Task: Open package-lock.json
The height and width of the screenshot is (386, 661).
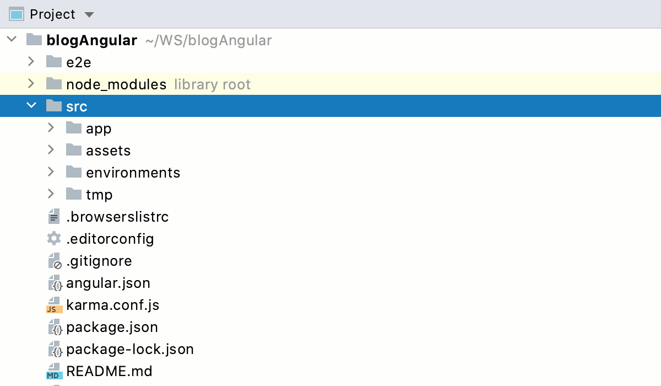Action: point(130,349)
